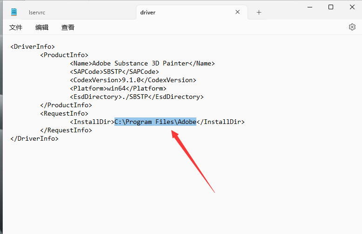Open Notepad settings gear

352,27
